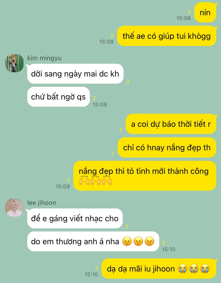
Task: Select message about 'tỏ tình mới thành công'
Action: (x=145, y=176)
